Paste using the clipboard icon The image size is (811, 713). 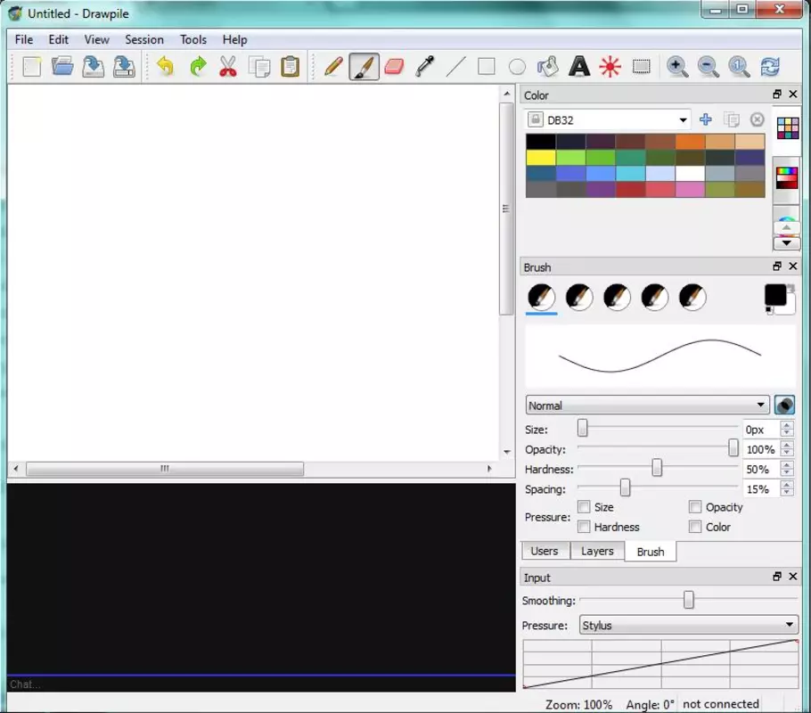pyautogui.click(x=291, y=67)
